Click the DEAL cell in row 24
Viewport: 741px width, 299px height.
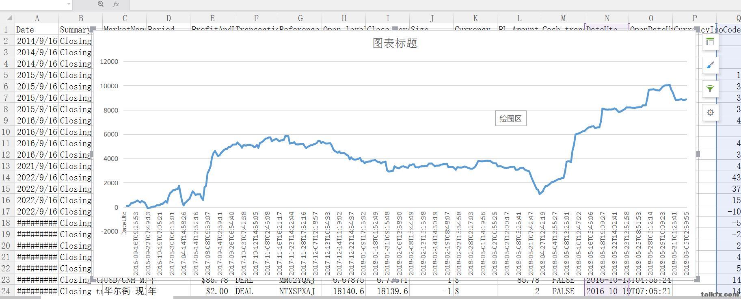[256, 291]
